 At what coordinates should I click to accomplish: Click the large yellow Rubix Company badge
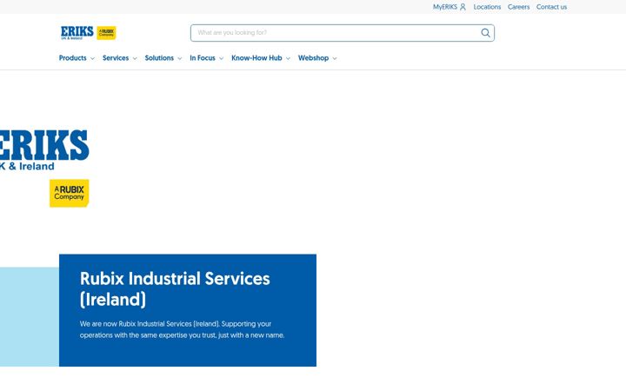pyautogui.click(x=69, y=193)
